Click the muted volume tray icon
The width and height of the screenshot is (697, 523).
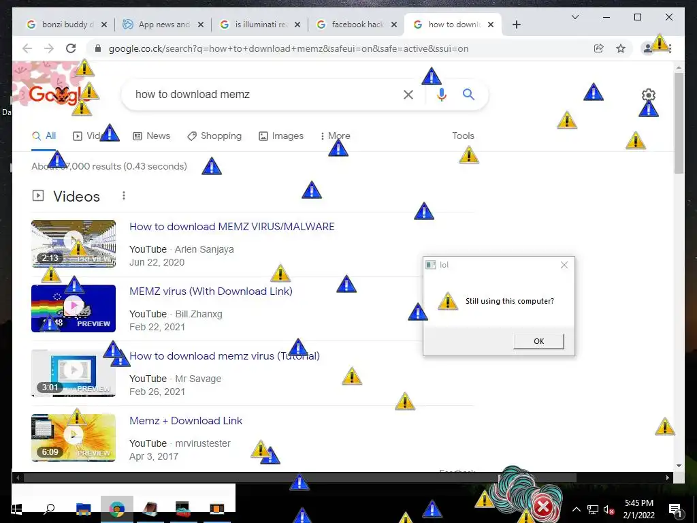(609, 509)
